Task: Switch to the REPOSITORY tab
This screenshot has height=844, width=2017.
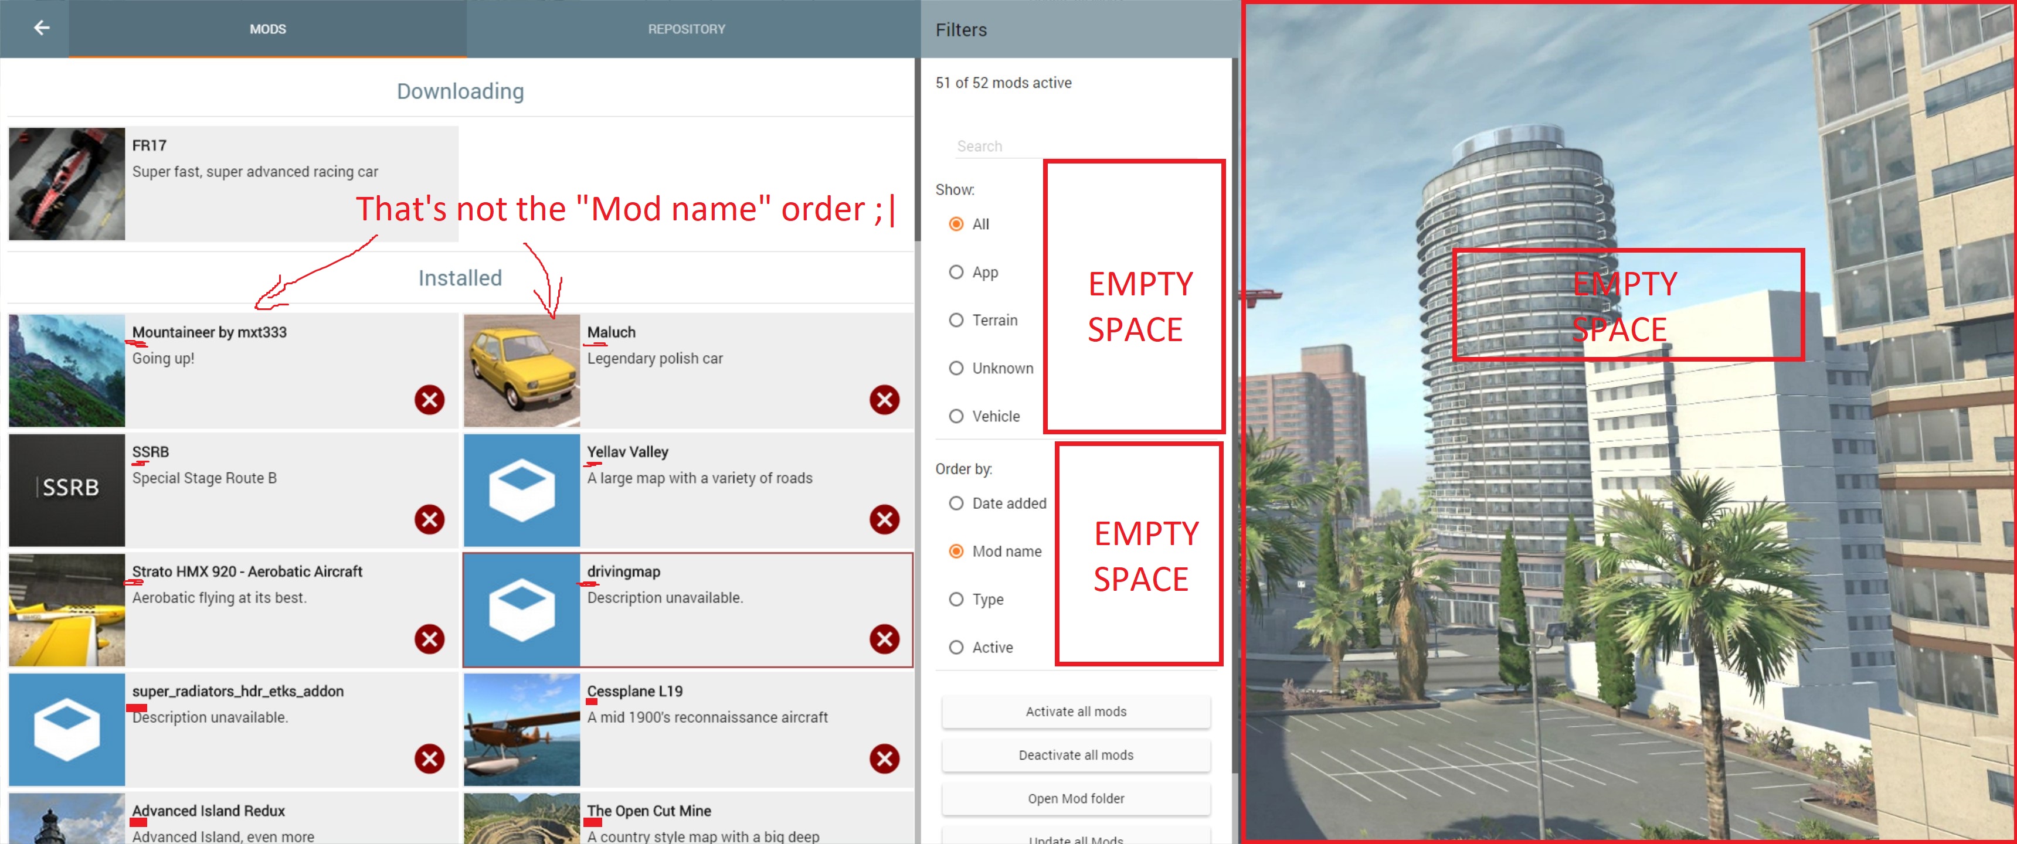Action: [x=687, y=29]
